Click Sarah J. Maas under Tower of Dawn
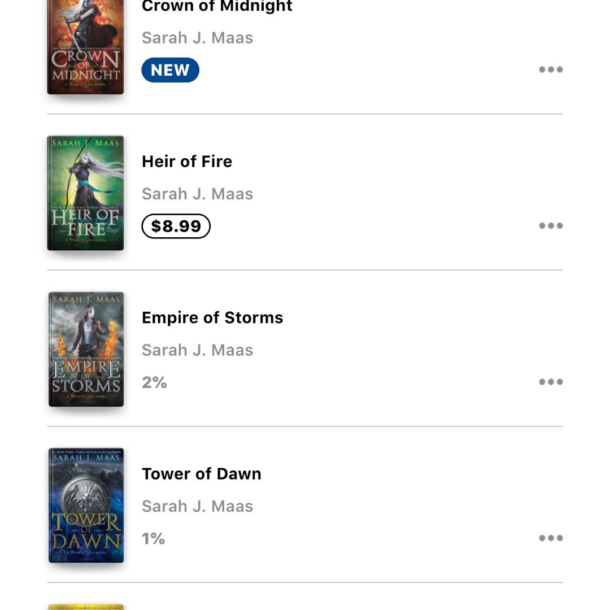Image resolution: width=610 pixels, height=610 pixels. click(x=197, y=506)
